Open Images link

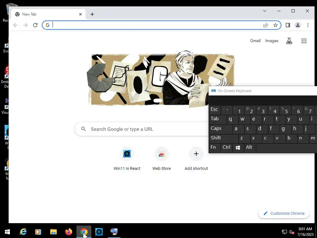coord(272,41)
